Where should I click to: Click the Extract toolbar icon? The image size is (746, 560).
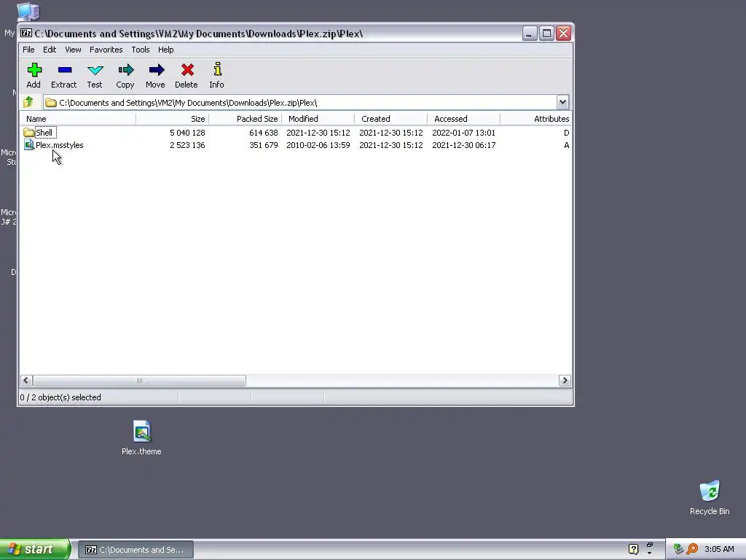pyautogui.click(x=64, y=71)
